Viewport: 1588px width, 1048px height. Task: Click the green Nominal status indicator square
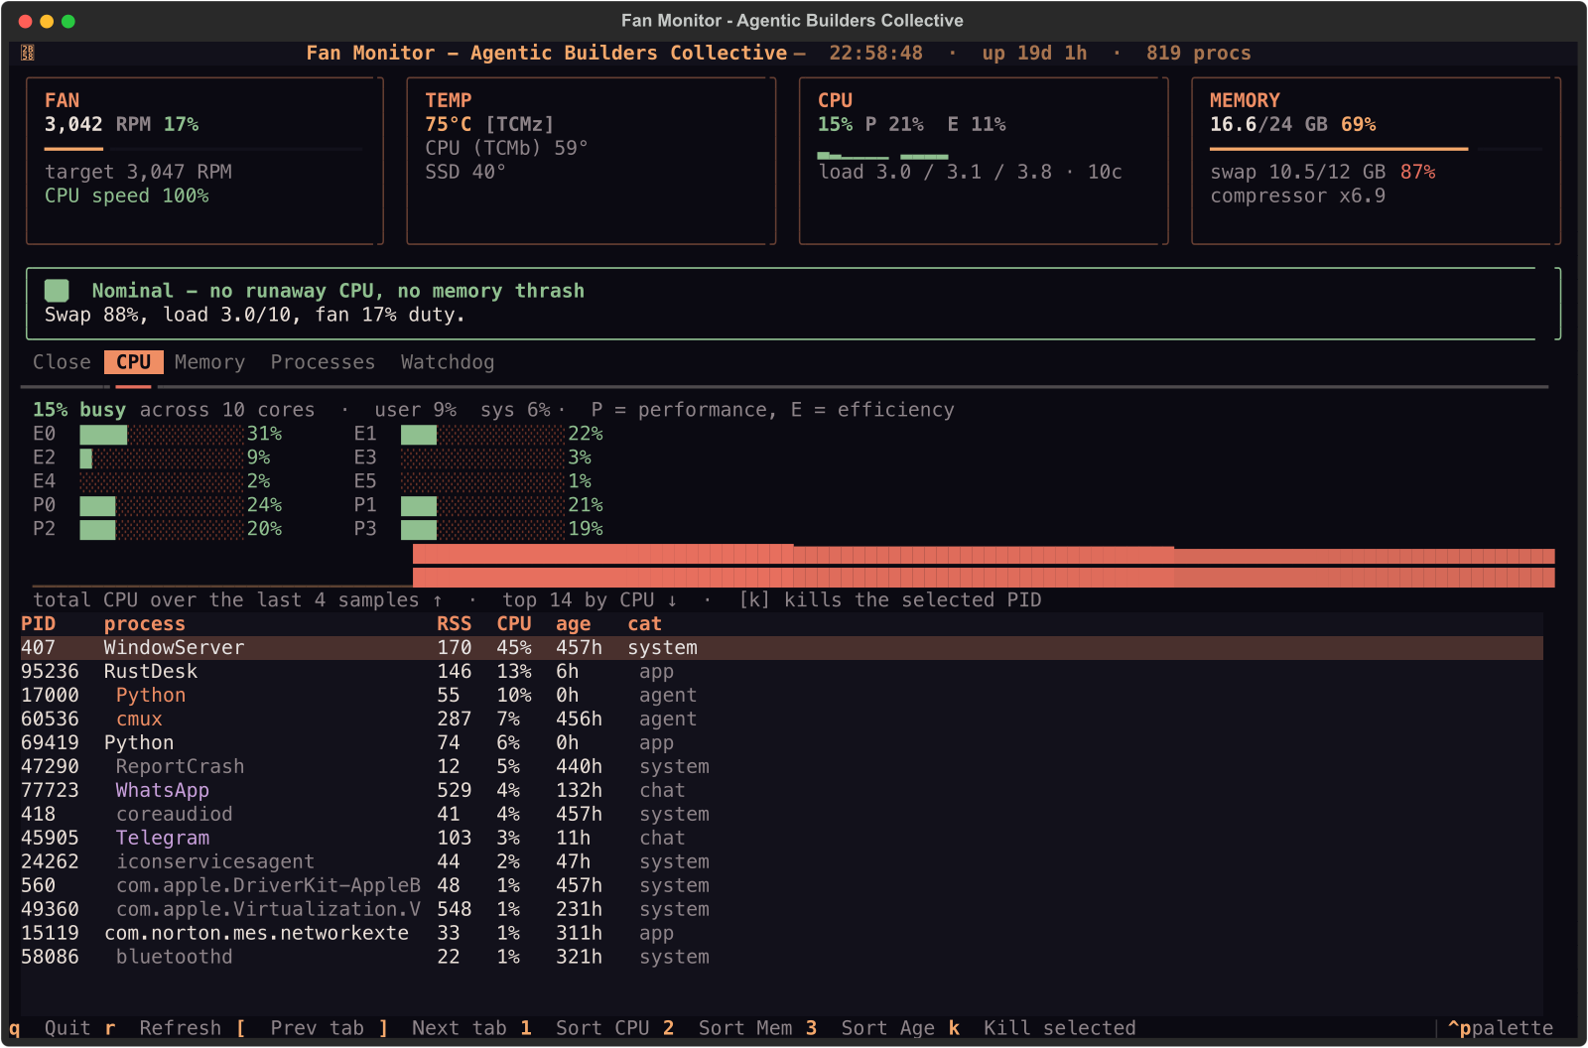pos(57,290)
